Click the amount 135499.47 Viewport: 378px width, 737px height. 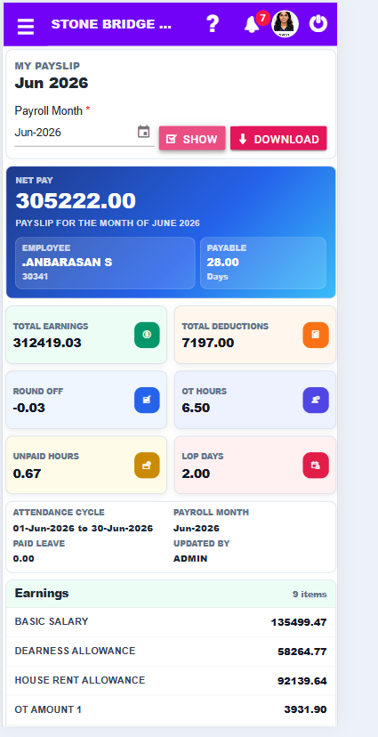pyautogui.click(x=299, y=623)
